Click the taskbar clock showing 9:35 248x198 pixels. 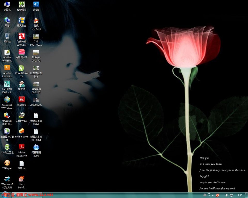pyautogui.click(x=240, y=195)
